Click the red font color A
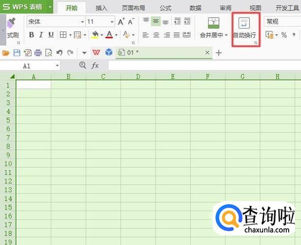The height and width of the screenshot is (245, 301). [x=109, y=35]
